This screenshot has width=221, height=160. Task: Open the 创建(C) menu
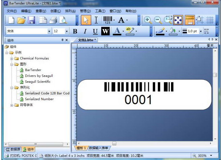point(56,11)
